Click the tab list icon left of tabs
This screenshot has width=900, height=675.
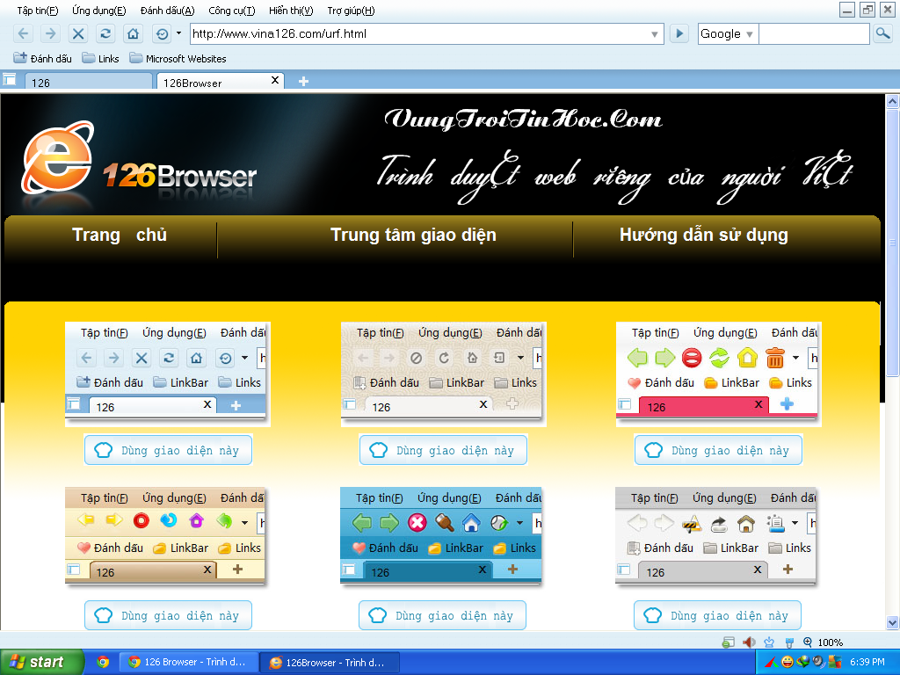coord(9,79)
